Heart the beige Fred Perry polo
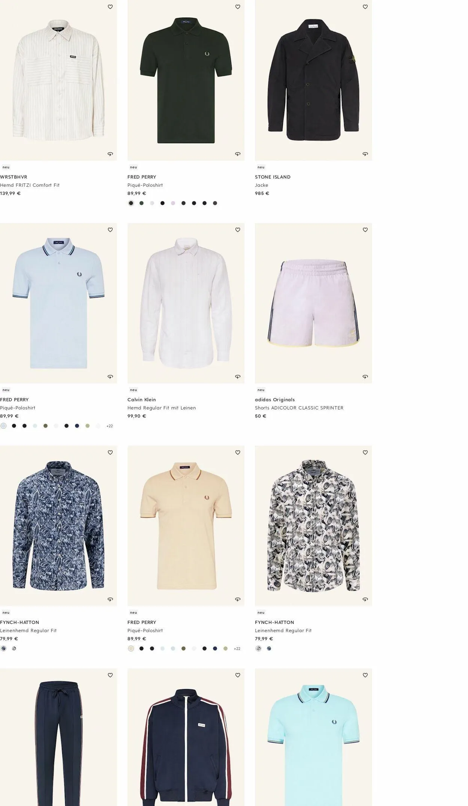468x806 pixels. (237, 452)
